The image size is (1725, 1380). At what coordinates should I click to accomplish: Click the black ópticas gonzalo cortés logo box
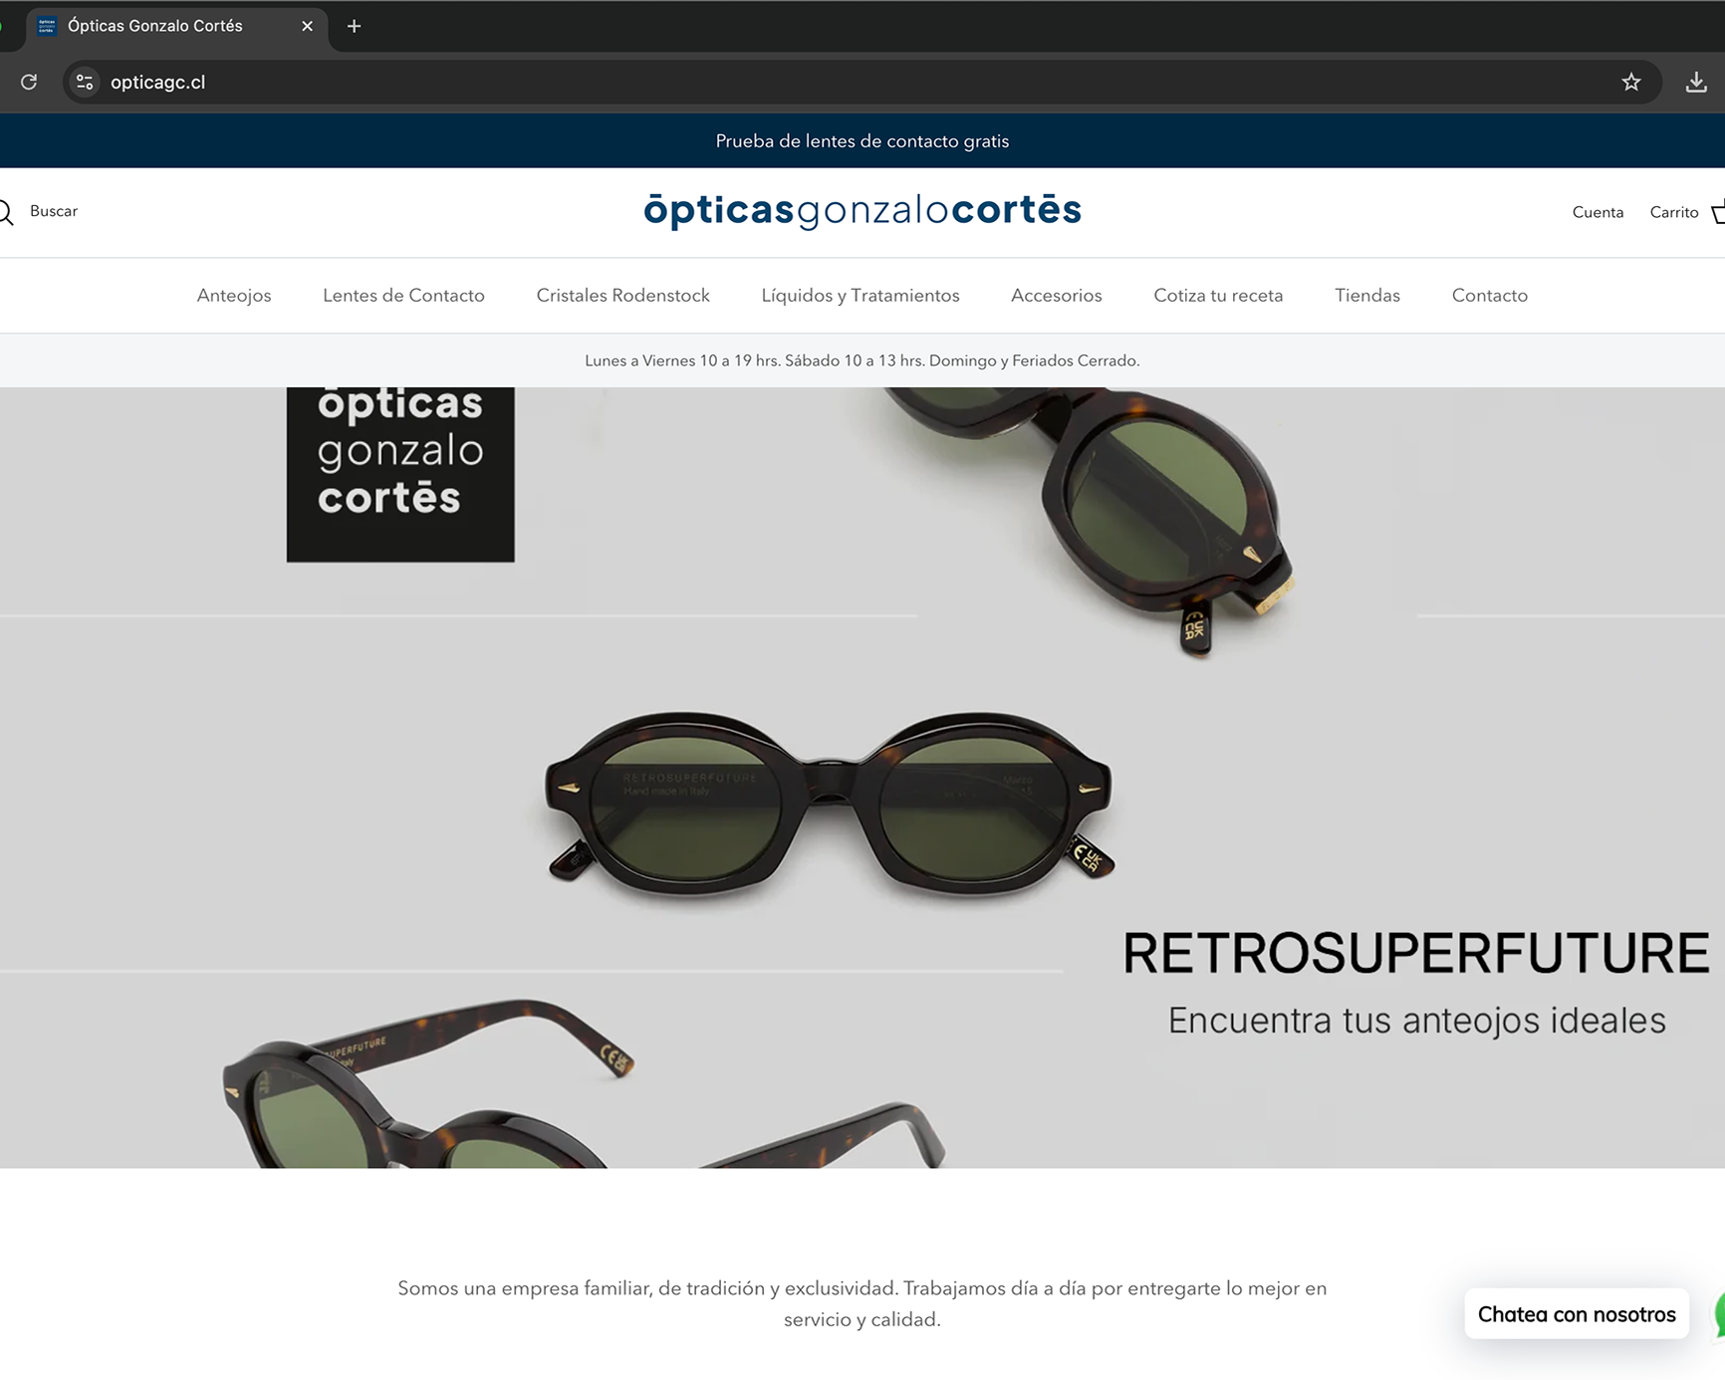pyautogui.click(x=400, y=474)
